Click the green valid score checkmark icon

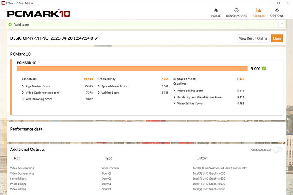[10, 25]
